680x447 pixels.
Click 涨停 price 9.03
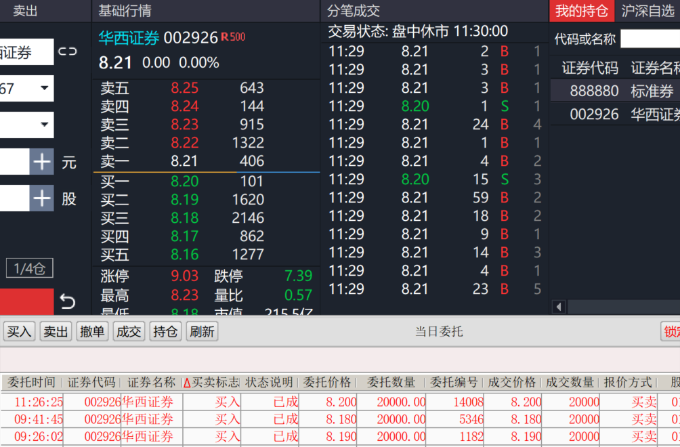tap(184, 276)
